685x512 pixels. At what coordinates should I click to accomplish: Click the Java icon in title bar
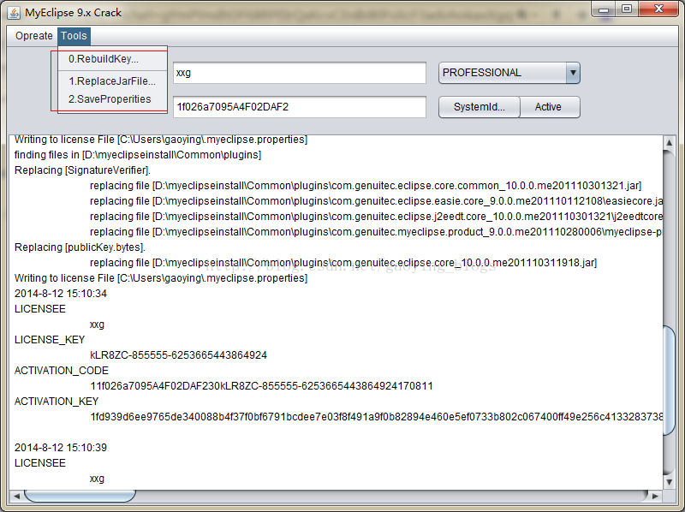[14, 13]
